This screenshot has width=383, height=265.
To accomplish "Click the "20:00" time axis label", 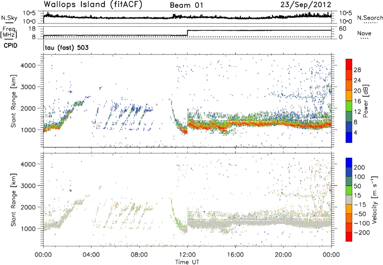I will click(x=283, y=255).
